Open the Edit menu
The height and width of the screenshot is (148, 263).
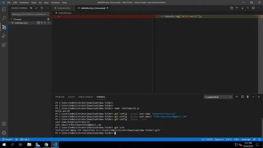(15, 2)
